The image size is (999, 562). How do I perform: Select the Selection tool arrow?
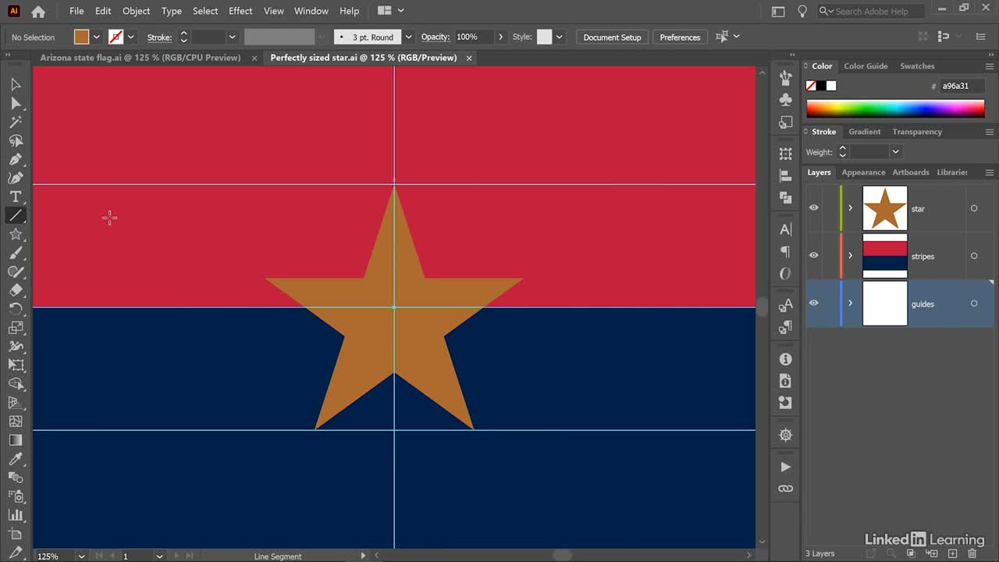point(16,84)
